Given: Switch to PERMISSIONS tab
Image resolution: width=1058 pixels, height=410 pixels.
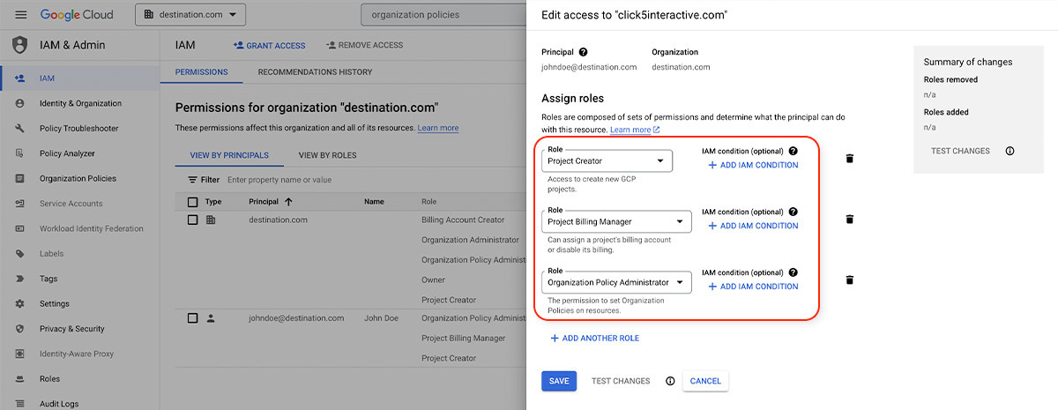Looking at the screenshot, I should click(202, 72).
